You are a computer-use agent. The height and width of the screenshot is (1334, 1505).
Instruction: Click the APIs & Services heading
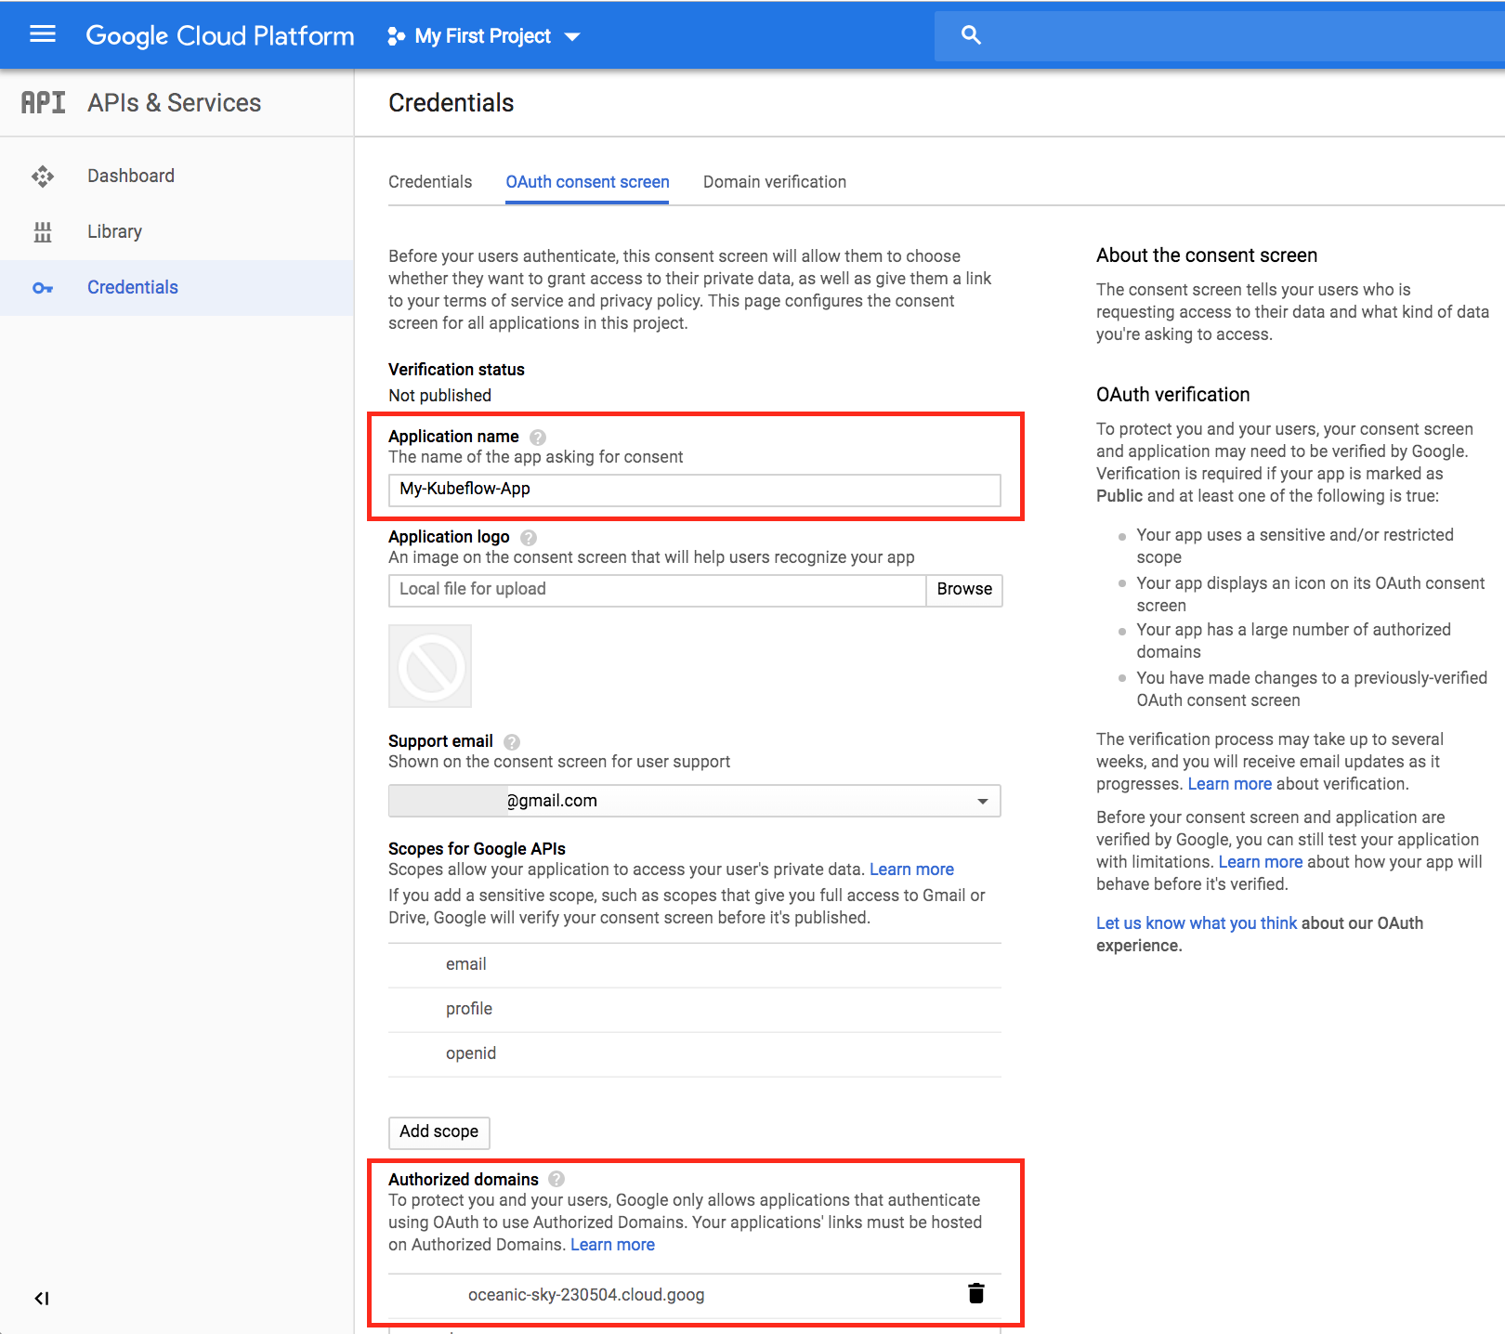[x=175, y=102]
